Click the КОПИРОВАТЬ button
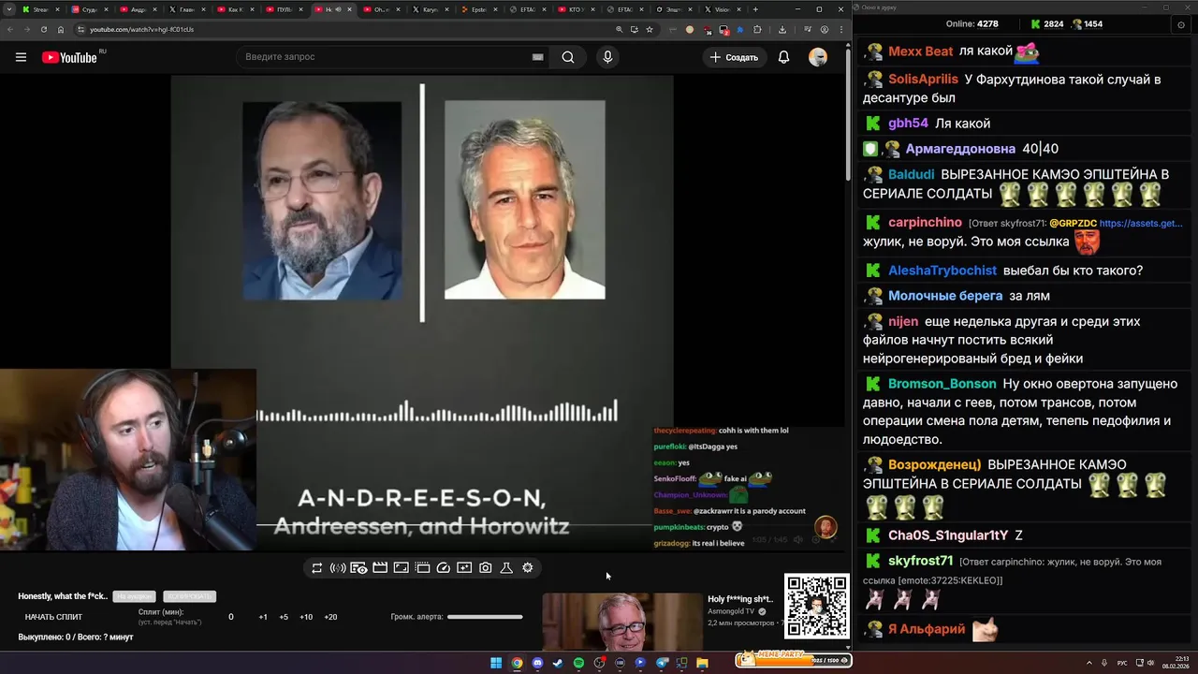Screen dimensions: 1198x674 tap(189, 596)
